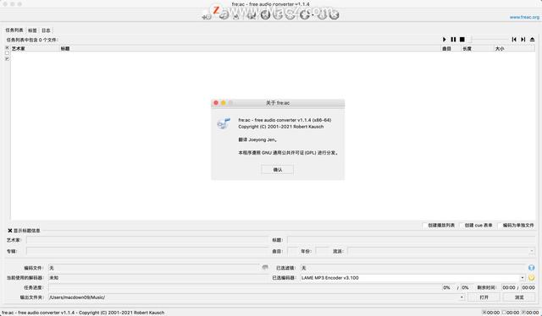Pause playback in the joblist player
The height and width of the screenshot is (316, 542).
[453, 40]
